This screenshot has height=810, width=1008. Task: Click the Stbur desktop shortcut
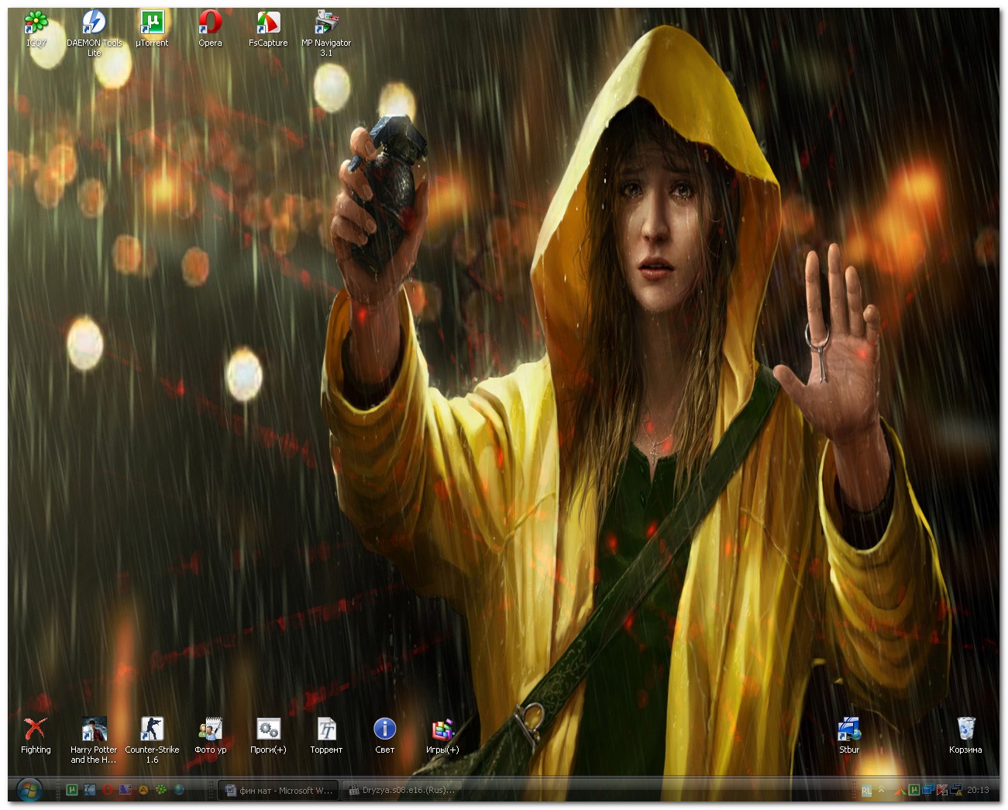pyautogui.click(x=849, y=730)
